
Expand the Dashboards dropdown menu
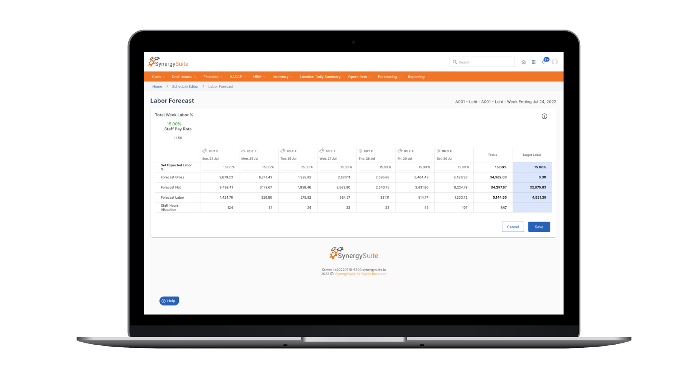(x=184, y=77)
